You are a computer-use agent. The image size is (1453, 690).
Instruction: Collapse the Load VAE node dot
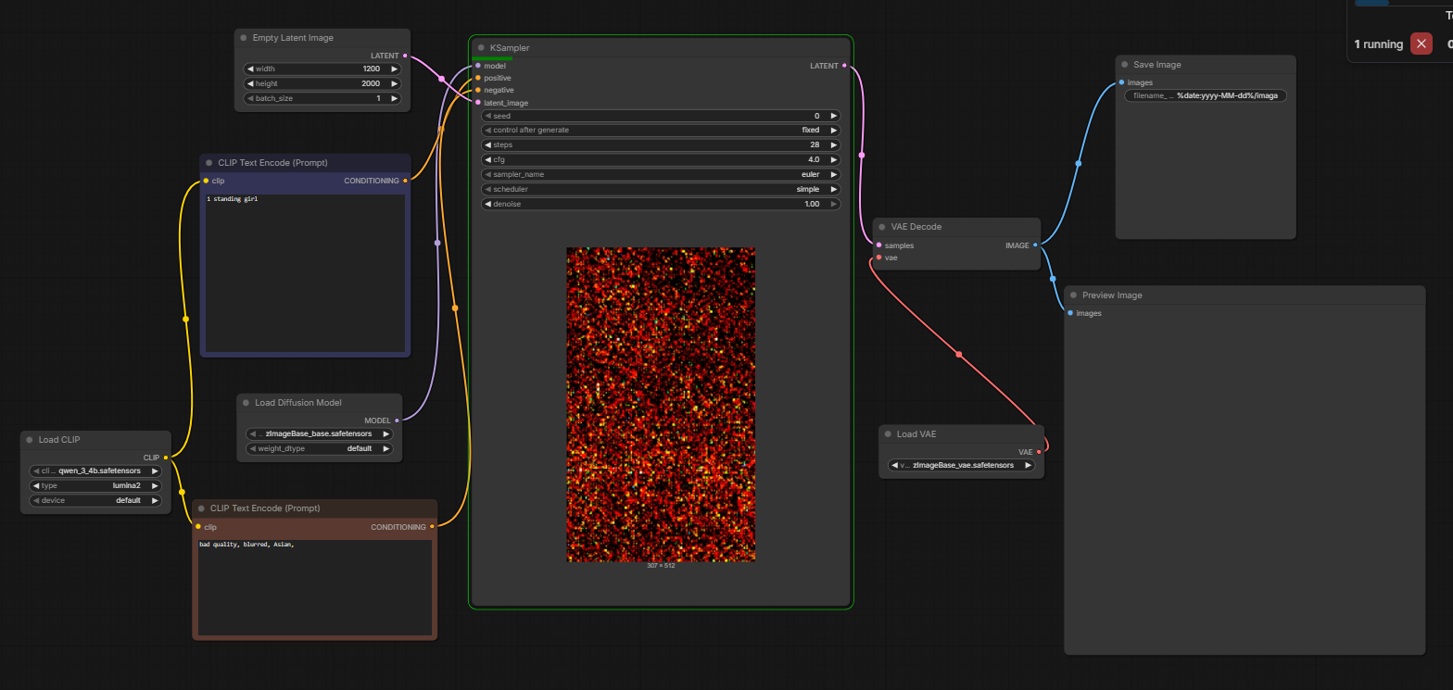(x=887, y=434)
